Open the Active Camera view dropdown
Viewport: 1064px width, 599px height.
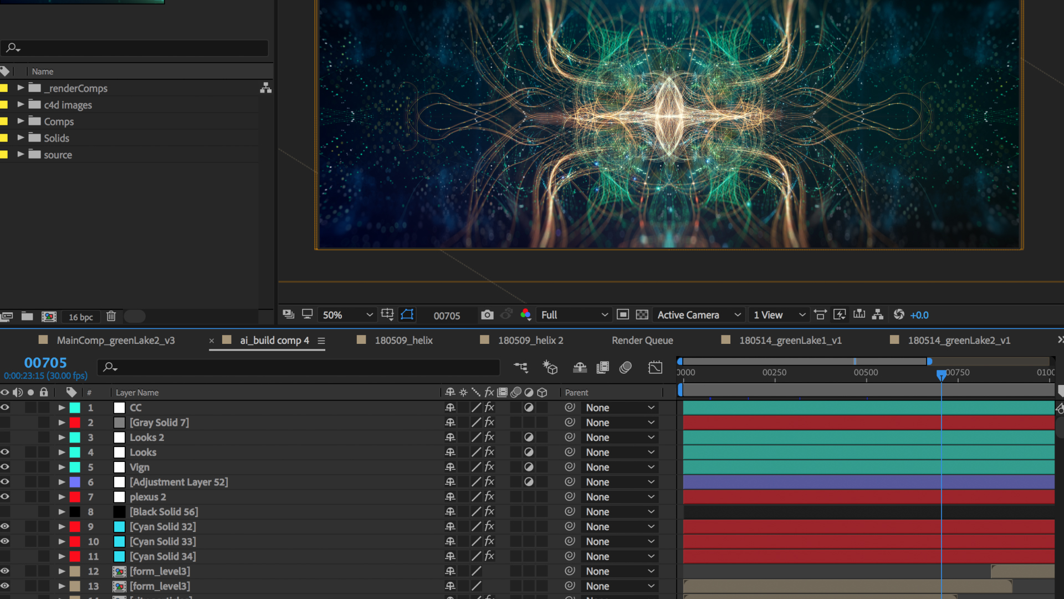(x=699, y=315)
